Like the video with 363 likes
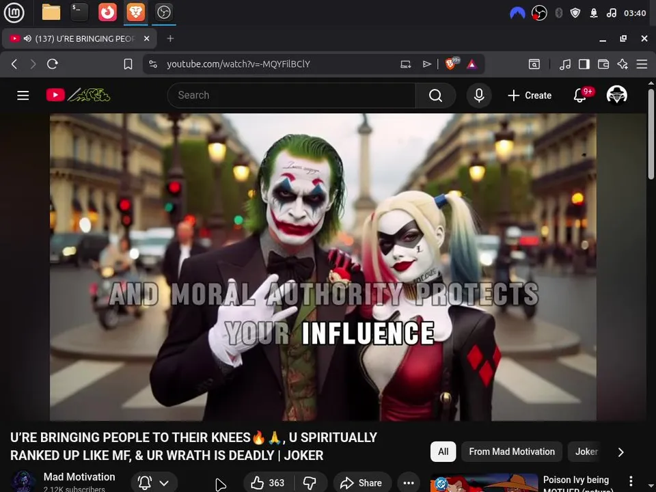Viewport: 656px width, 492px height. click(x=268, y=483)
